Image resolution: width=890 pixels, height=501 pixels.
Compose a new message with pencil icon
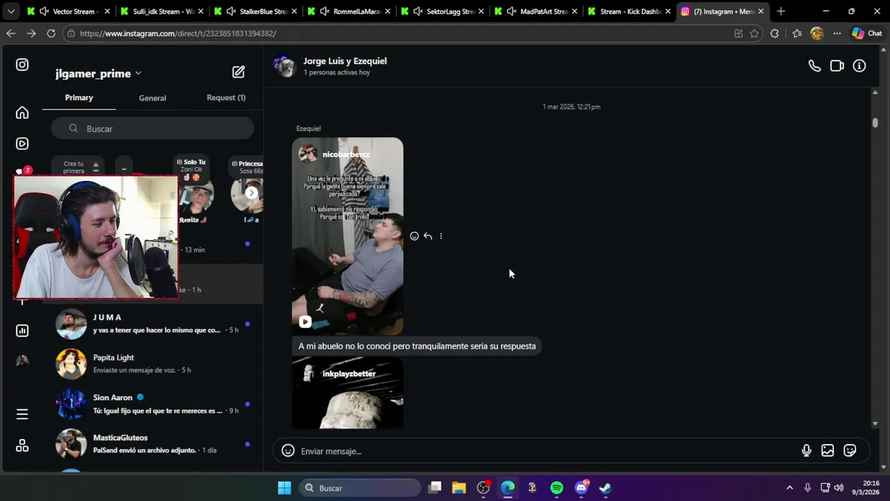(238, 72)
